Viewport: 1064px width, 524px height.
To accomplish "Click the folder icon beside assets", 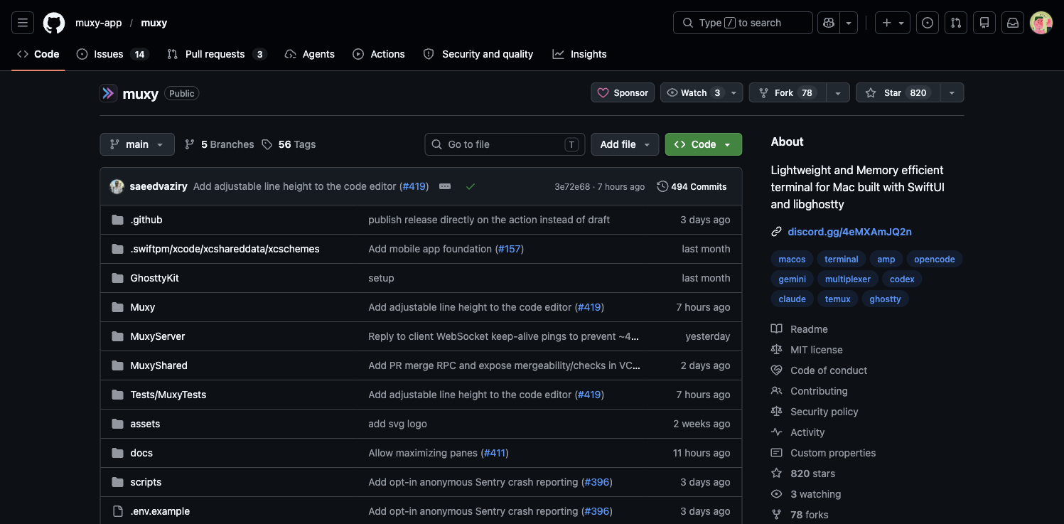I will pos(117,424).
